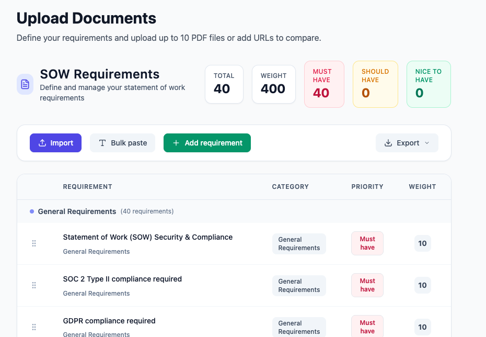Image resolution: width=486 pixels, height=337 pixels.
Task: Select the Weight 400 stat card
Action: (274, 84)
